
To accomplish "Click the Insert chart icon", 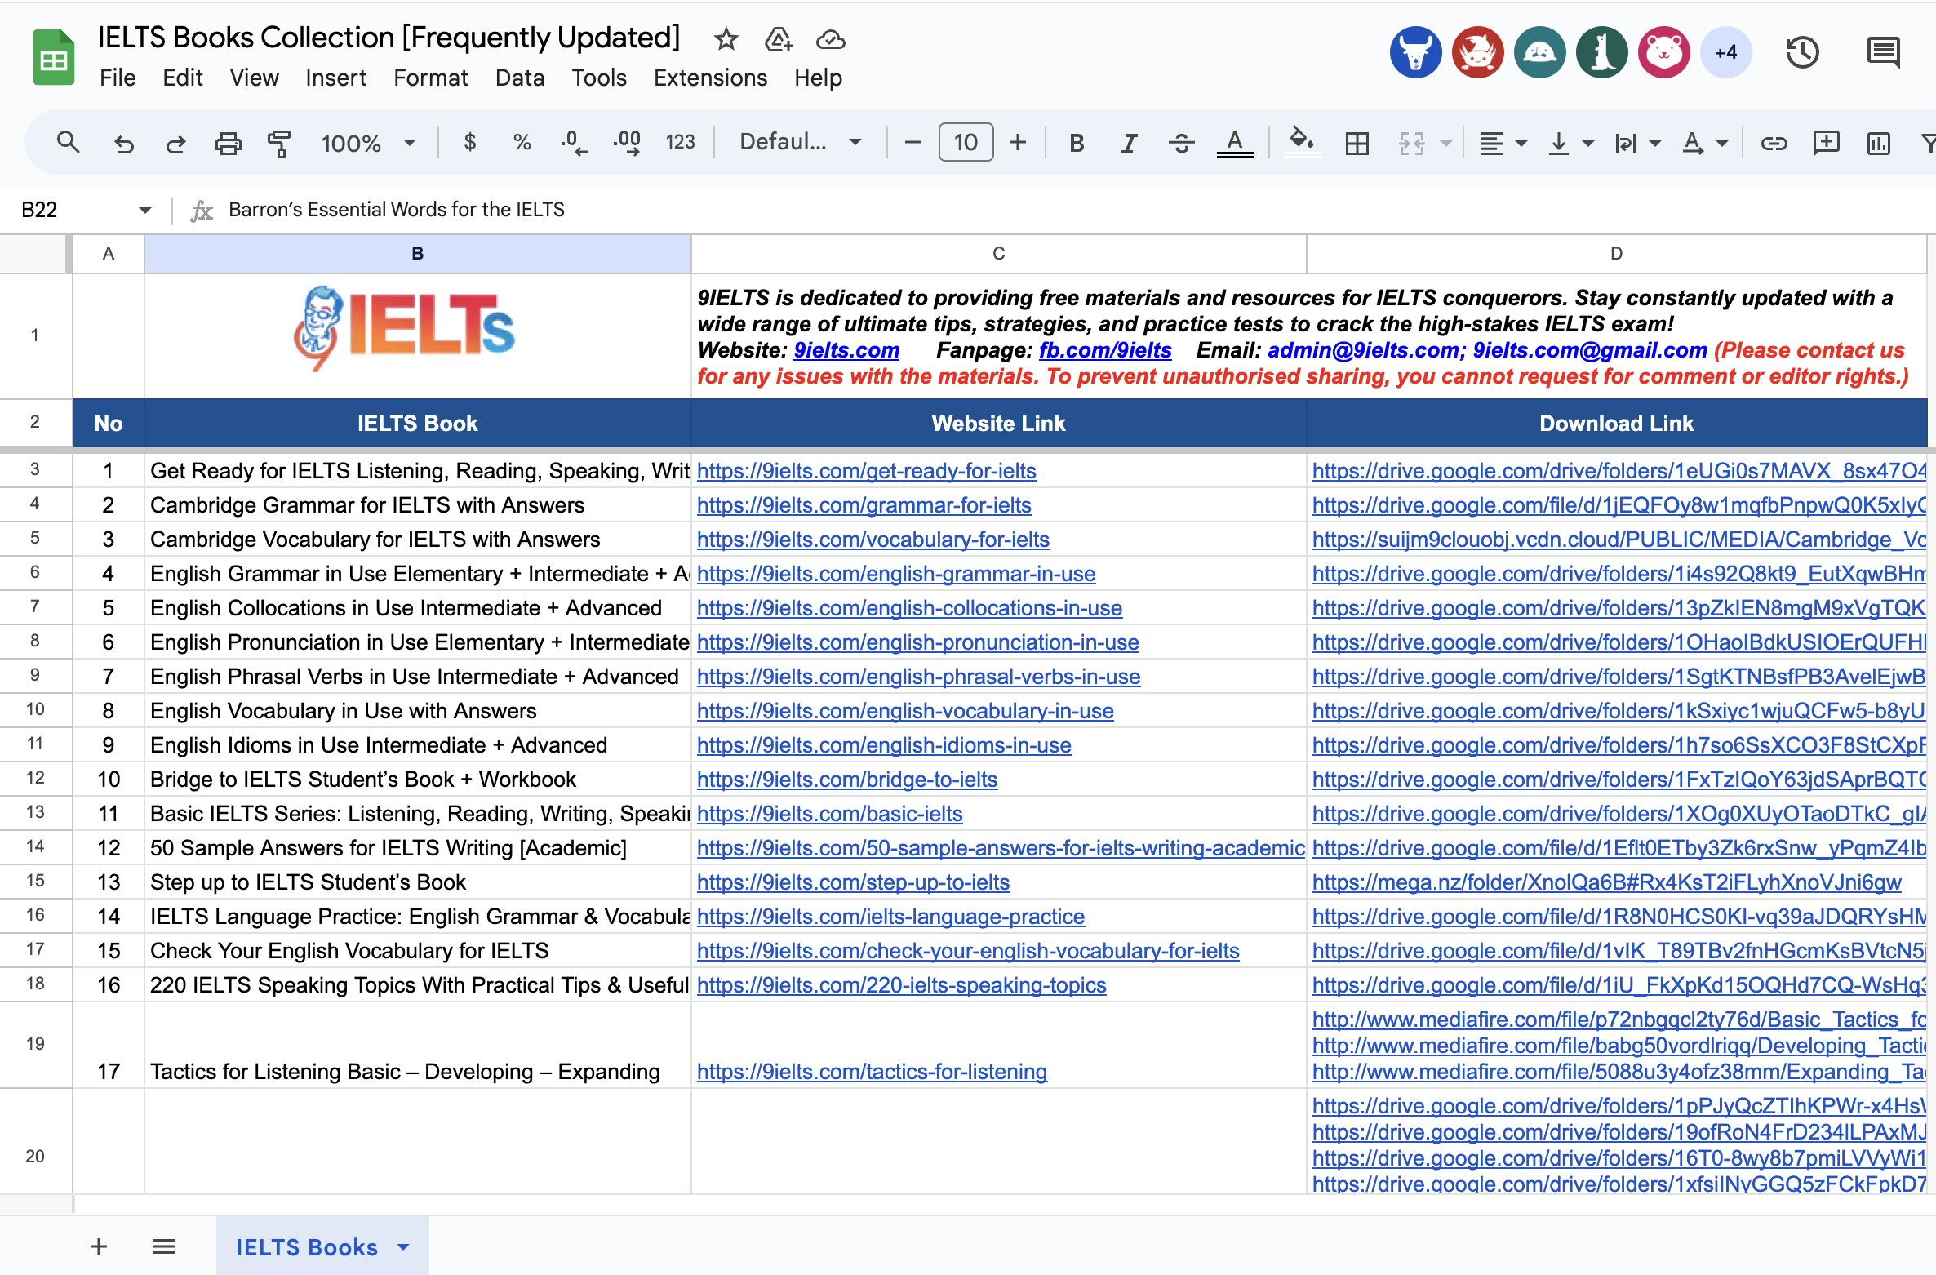I will point(1878,144).
